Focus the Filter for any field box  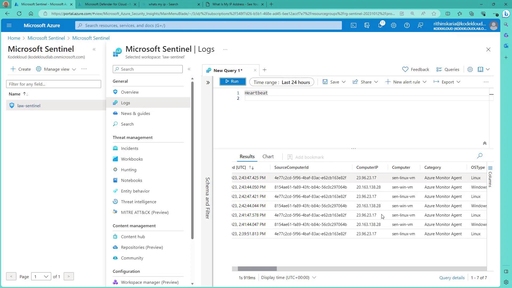53,84
